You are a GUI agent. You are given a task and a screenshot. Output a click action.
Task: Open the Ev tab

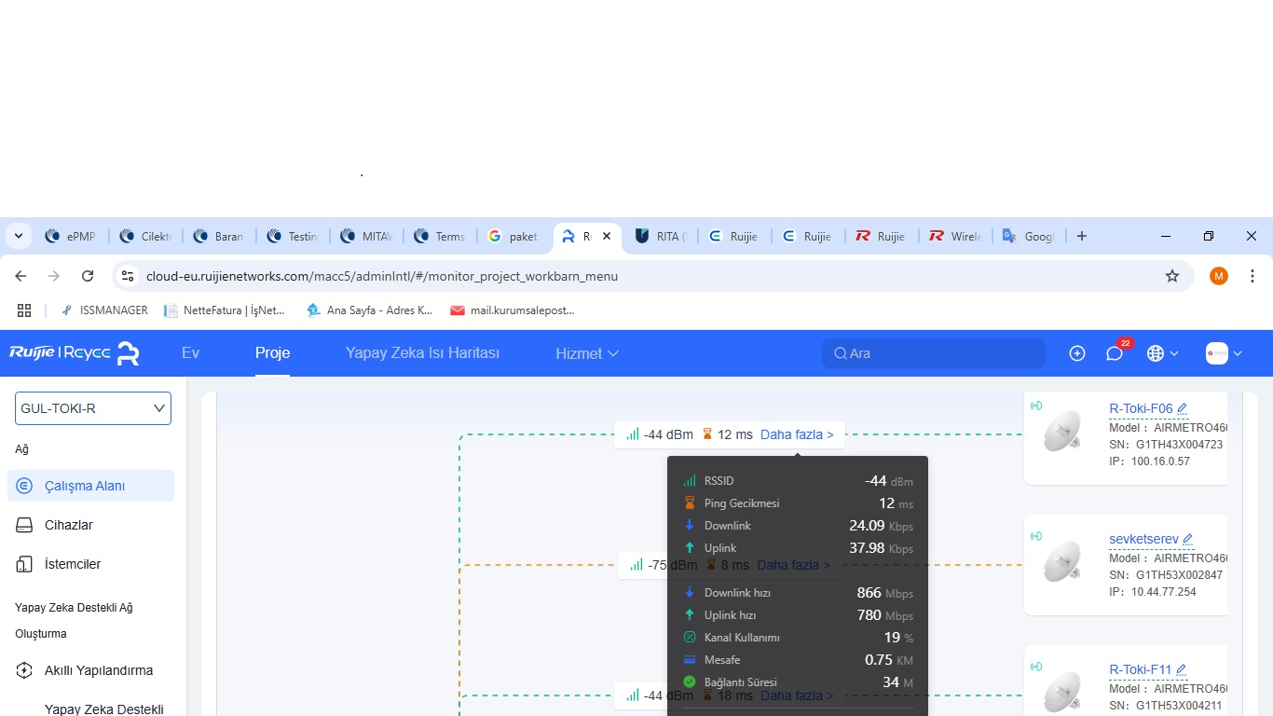click(x=190, y=353)
